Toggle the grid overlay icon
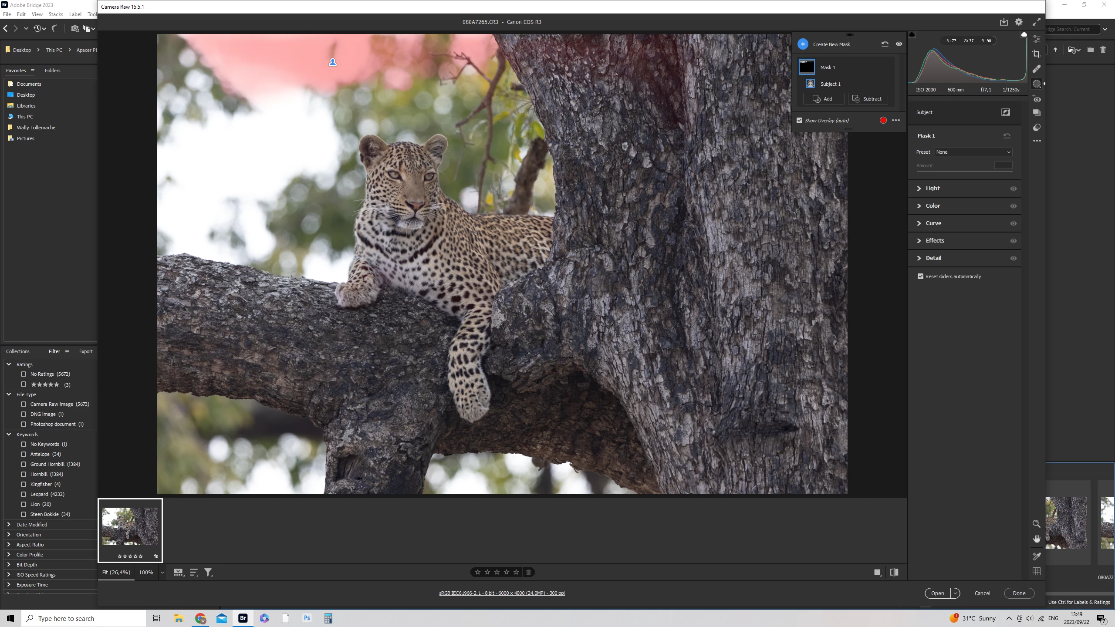The width and height of the screenshot is (1115, 627). [x=1037, y=572]
